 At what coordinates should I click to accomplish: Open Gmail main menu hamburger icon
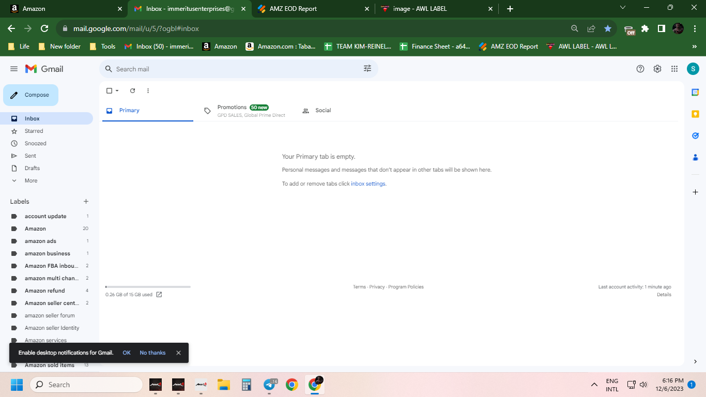click(14, 69)
